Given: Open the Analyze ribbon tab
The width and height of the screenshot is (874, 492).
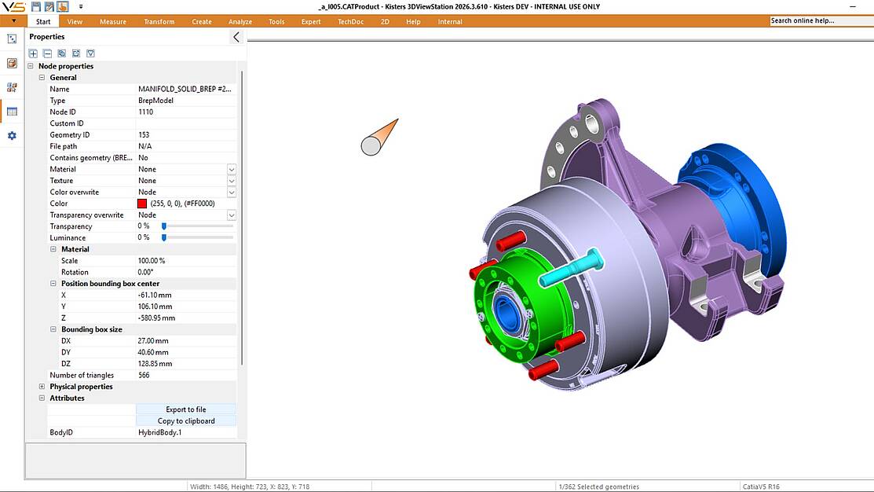Looking at the screenshot, I should [240, 22].
